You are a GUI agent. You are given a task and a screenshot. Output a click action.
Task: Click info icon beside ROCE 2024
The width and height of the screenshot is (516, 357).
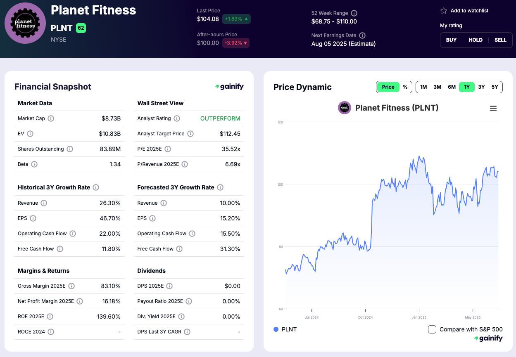pos(51,332)
